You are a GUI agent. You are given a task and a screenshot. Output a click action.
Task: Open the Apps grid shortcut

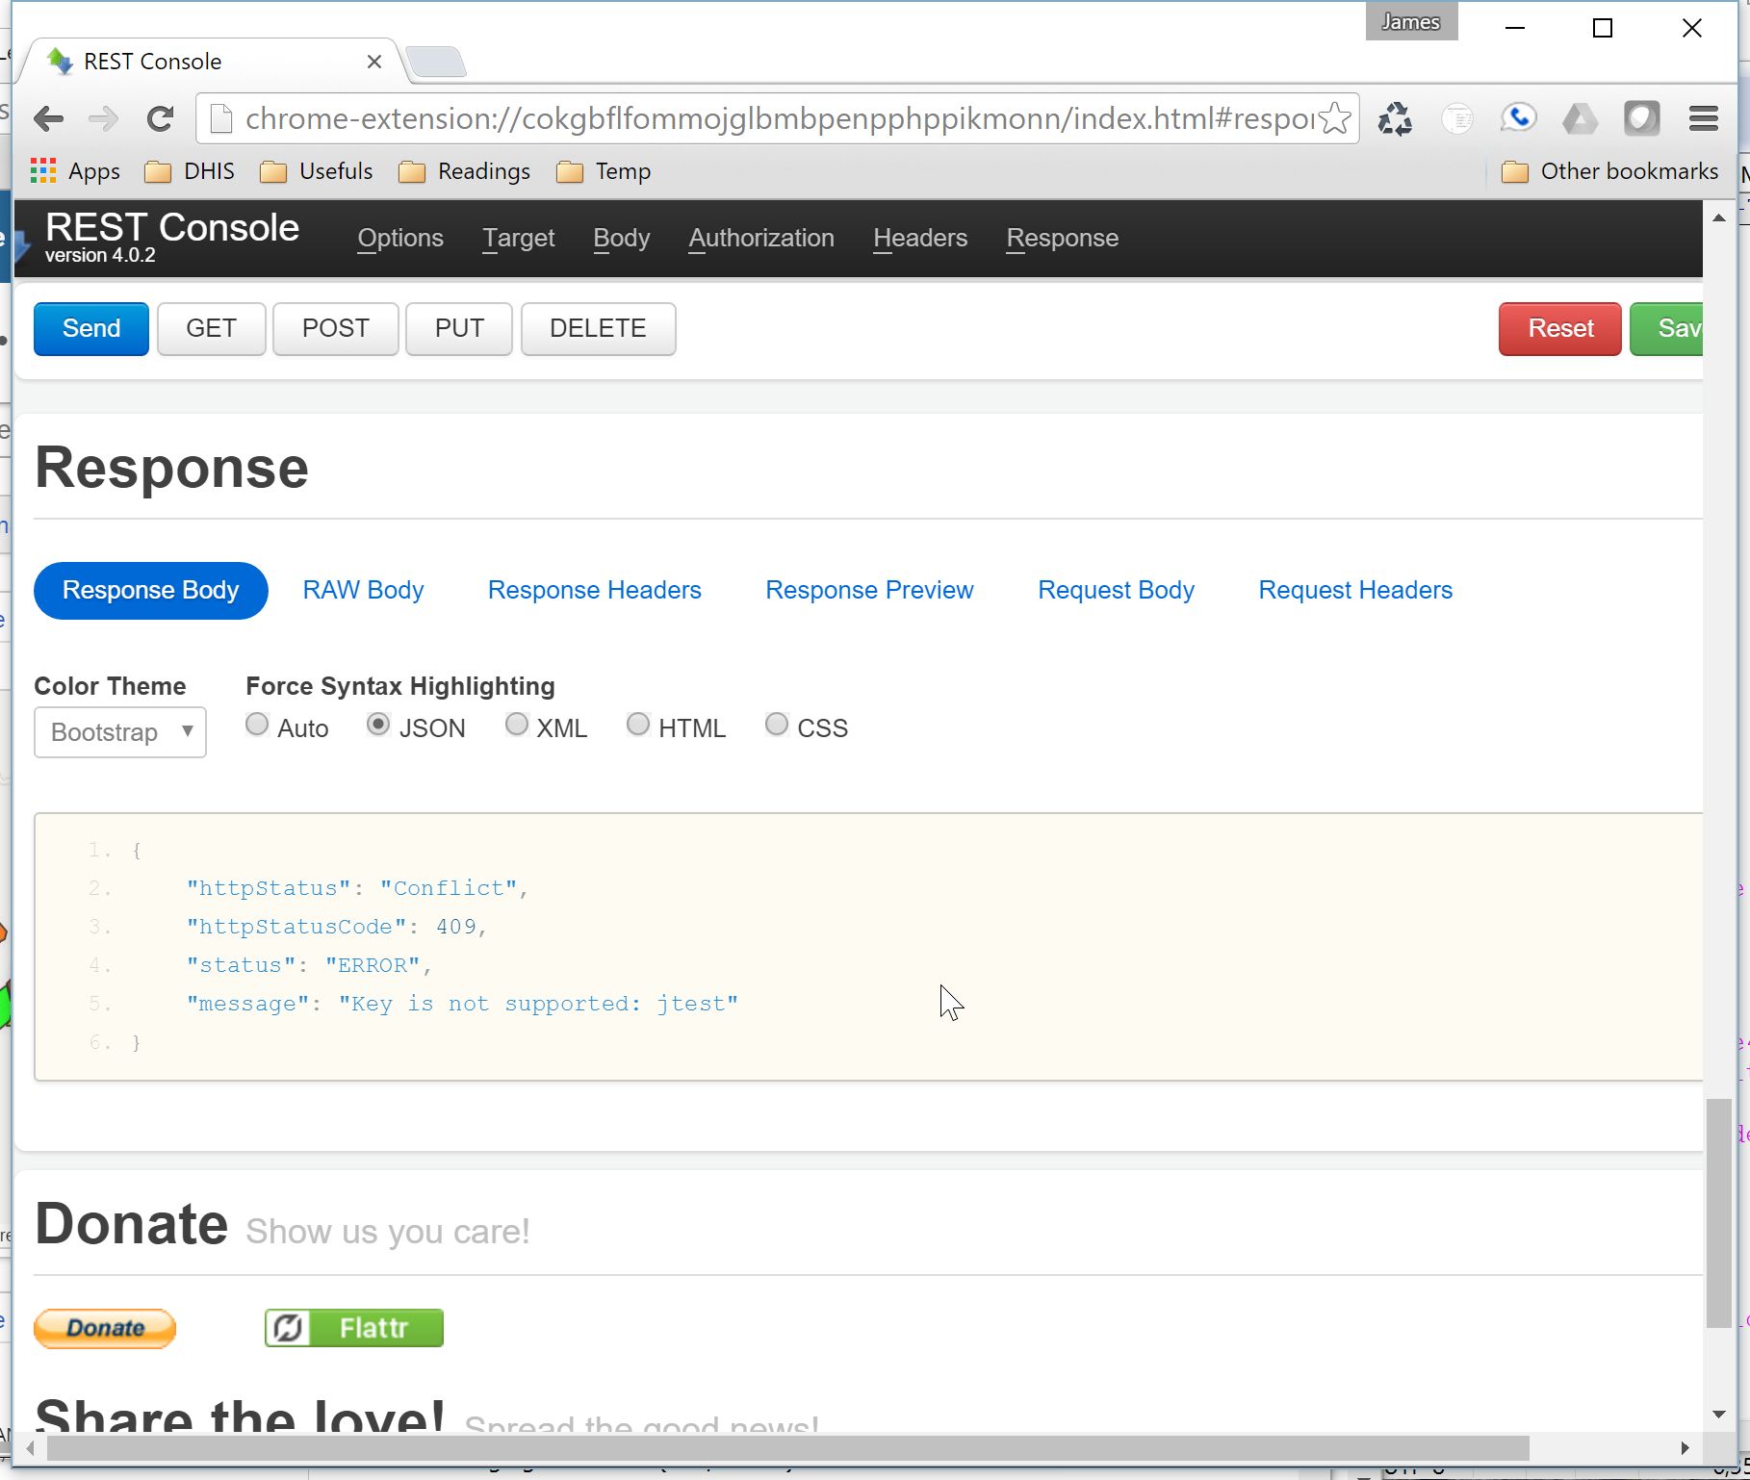pos(75,171)
